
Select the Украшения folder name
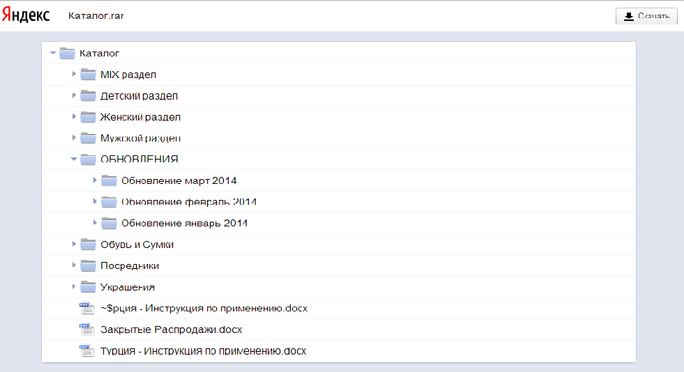[128, 288]
